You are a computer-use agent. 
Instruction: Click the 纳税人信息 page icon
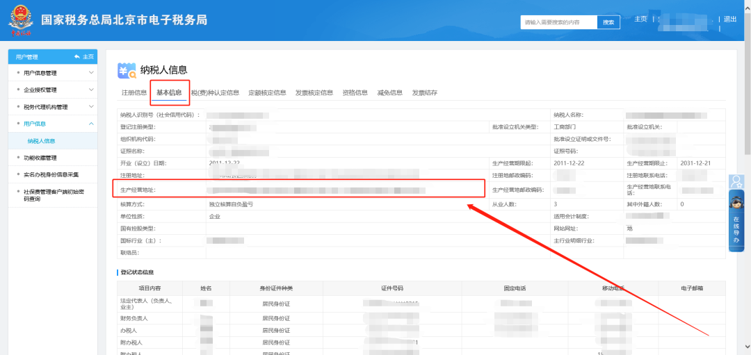(127, 70)
